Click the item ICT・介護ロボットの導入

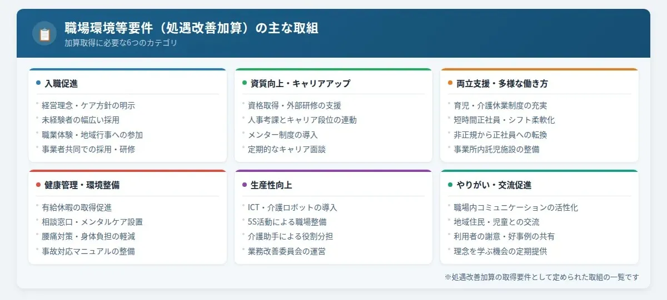[292, 207]
